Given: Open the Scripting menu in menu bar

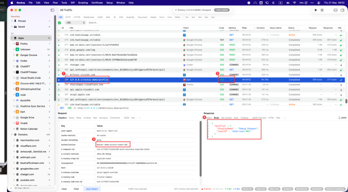Looking at the screenshot, I should [x=83, y=3].
